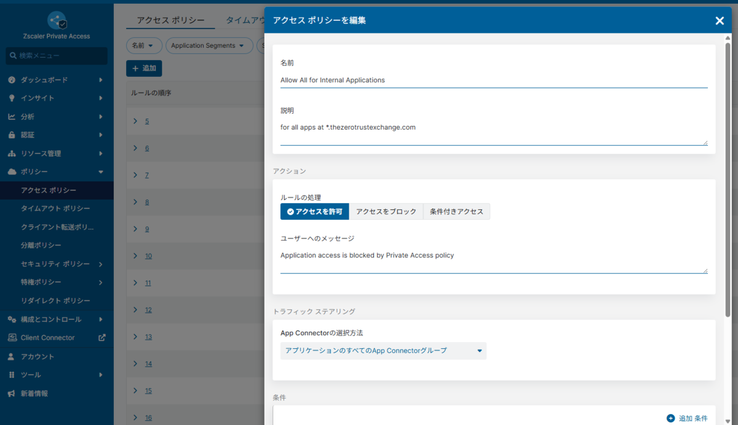Open リダイレクト ポリシー menu item
This screenshot has width=738, height=425.
click(57, 301)
